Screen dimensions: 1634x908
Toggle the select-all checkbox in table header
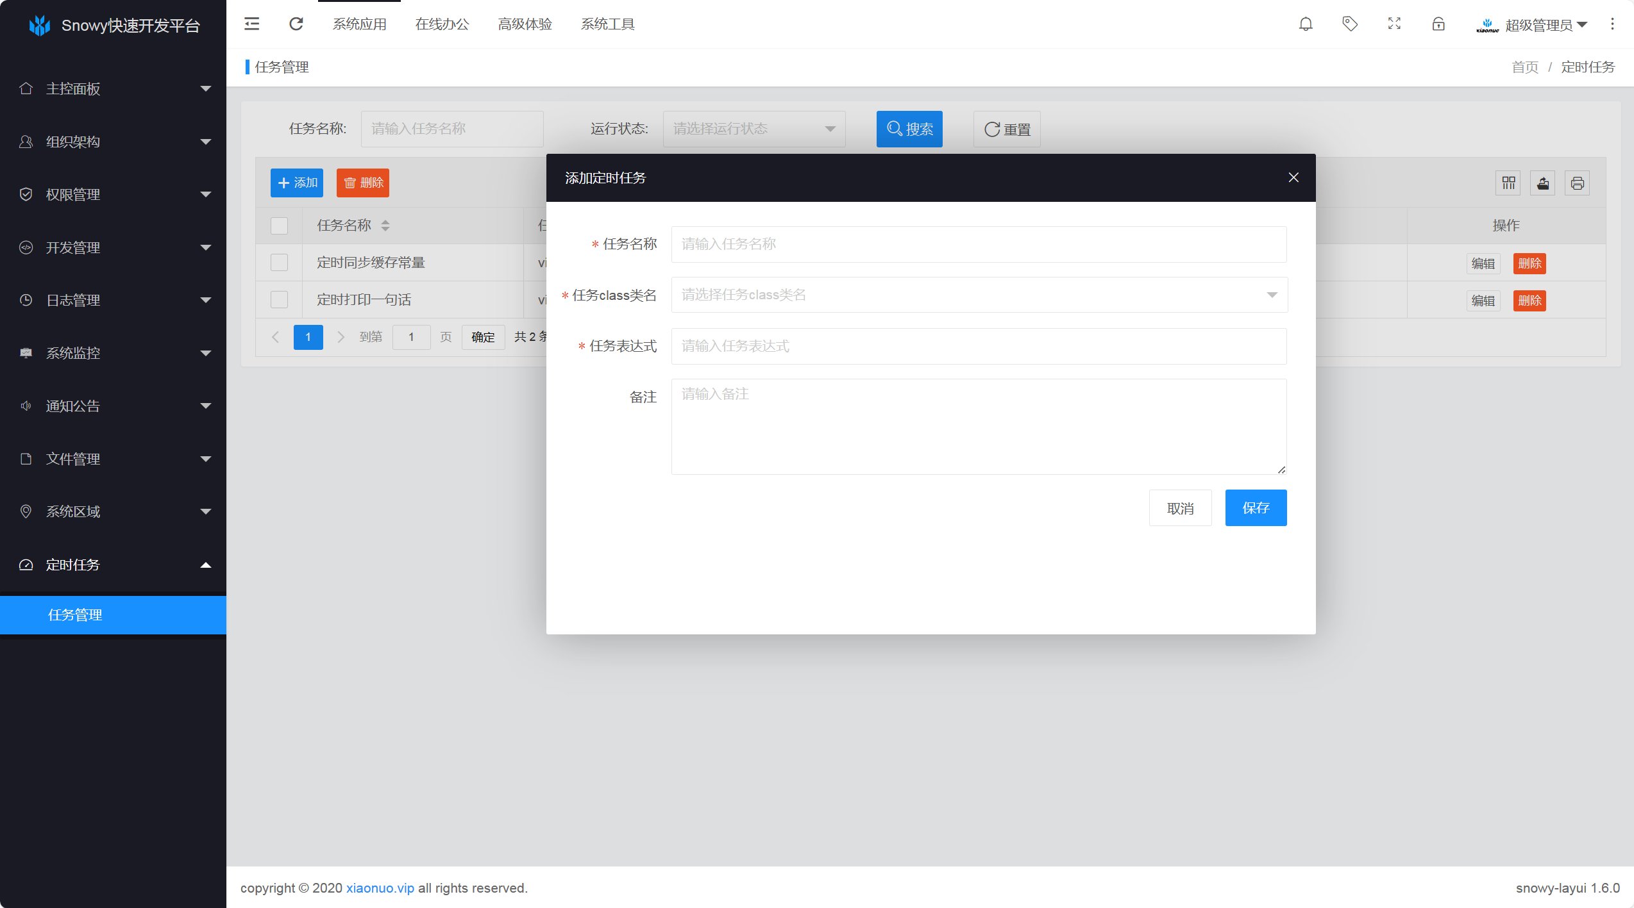[x=279, y=226]
